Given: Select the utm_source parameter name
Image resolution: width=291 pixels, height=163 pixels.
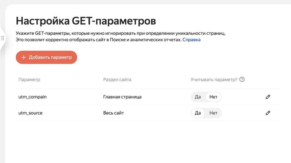Looking at the screenshot, I should coord(30,113).
